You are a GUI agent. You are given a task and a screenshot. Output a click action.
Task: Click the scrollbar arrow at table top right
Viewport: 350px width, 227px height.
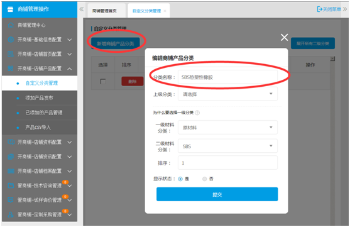point(332,58)
